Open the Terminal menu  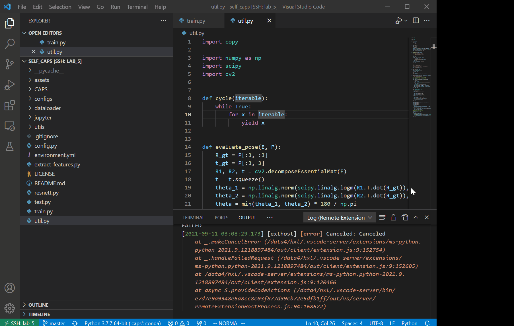click(x=137, y=7)
